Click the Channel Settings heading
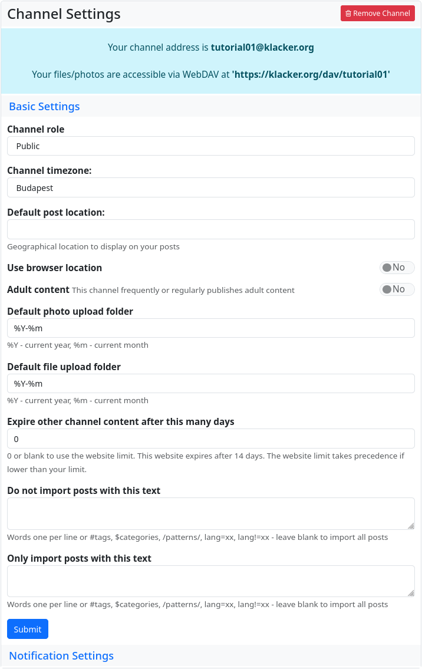 64,14
